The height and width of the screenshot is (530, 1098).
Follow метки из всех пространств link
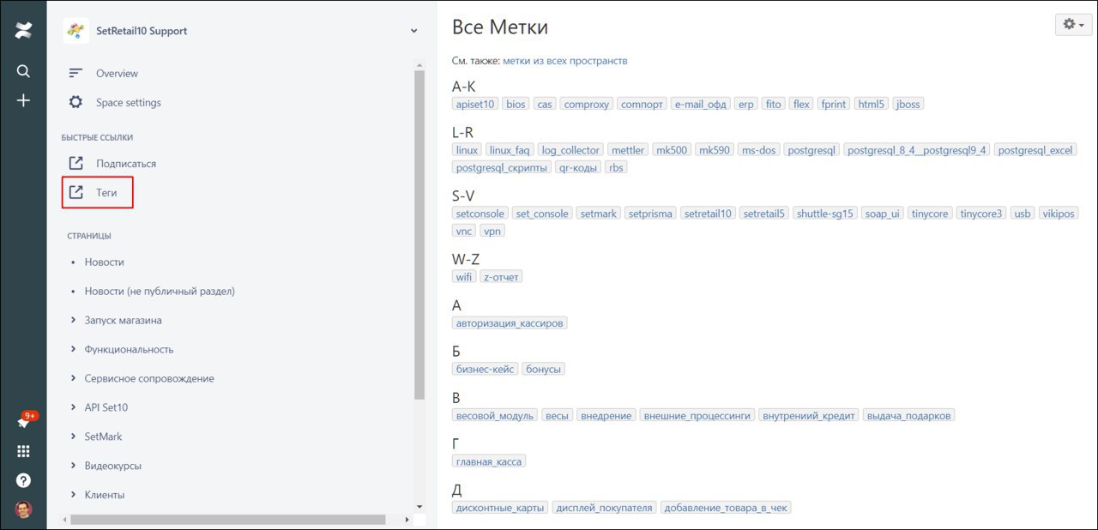pos(564,61)
